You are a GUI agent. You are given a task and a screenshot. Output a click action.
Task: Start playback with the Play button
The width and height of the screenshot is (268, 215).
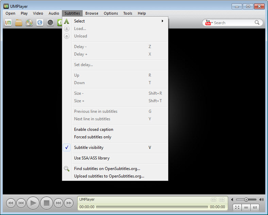[33, 203]
